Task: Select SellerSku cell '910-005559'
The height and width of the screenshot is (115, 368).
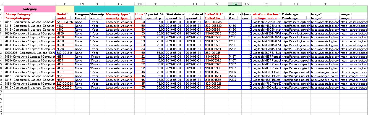Action: pos(216,33)
